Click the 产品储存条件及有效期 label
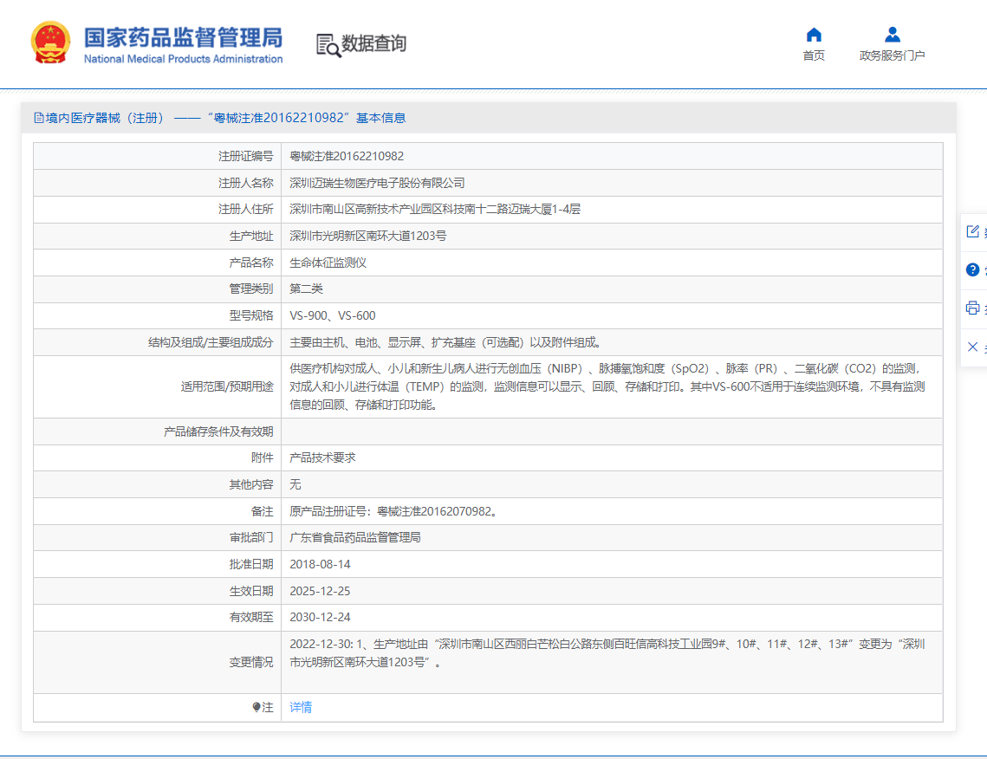 pyautogui.click(x=218, y=431)
